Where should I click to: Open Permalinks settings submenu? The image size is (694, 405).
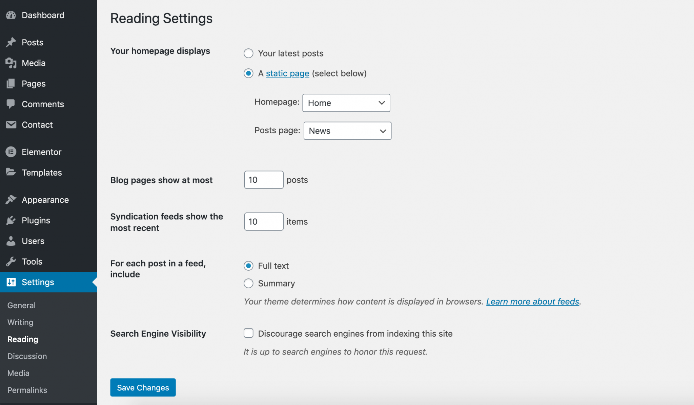27,390
